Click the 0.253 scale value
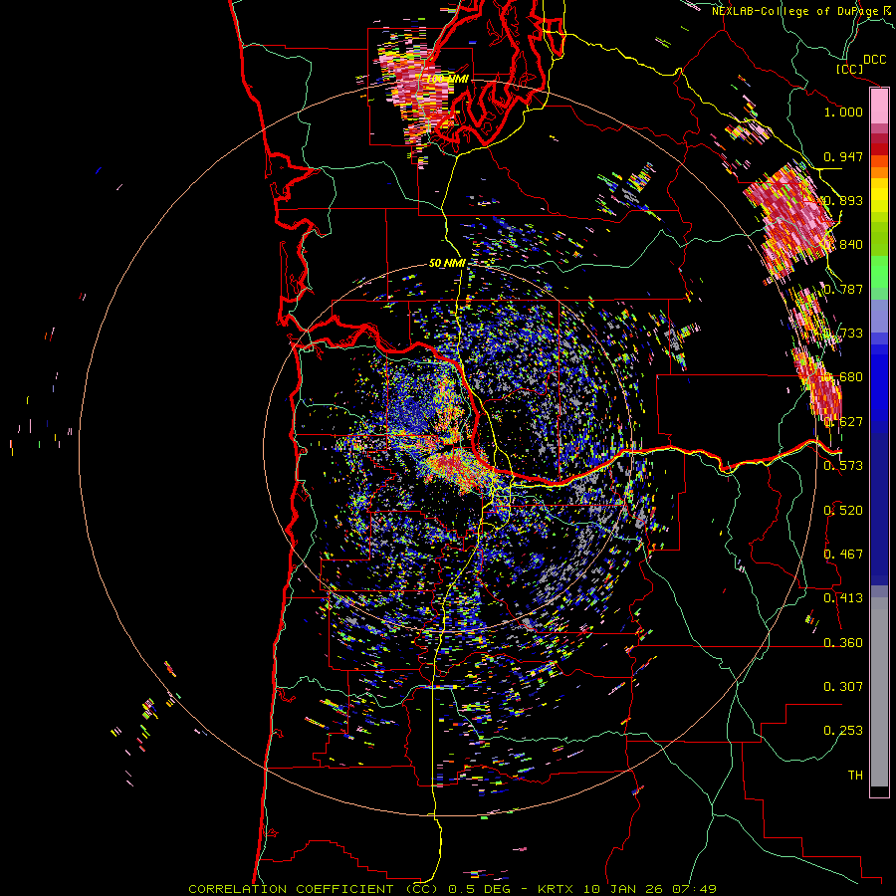Viewport: 896px width, 896px height. point(843,731)
